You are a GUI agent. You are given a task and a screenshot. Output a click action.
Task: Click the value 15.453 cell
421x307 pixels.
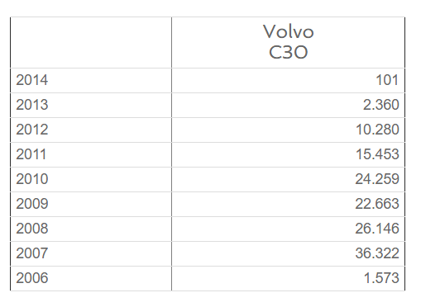[x=288, y=154]
